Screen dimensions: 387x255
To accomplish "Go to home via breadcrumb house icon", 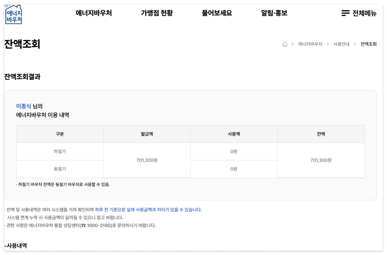I will tap(285, 44).
